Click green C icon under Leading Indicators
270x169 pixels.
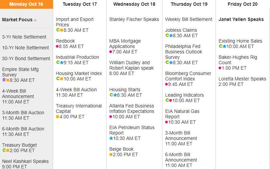pyautogui.click(x=167, y=100)
